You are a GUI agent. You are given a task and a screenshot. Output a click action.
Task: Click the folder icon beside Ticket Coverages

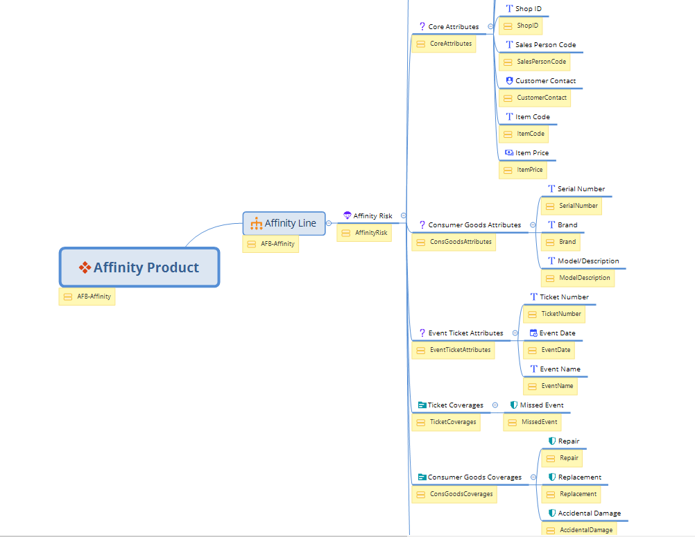pos(422,405)
